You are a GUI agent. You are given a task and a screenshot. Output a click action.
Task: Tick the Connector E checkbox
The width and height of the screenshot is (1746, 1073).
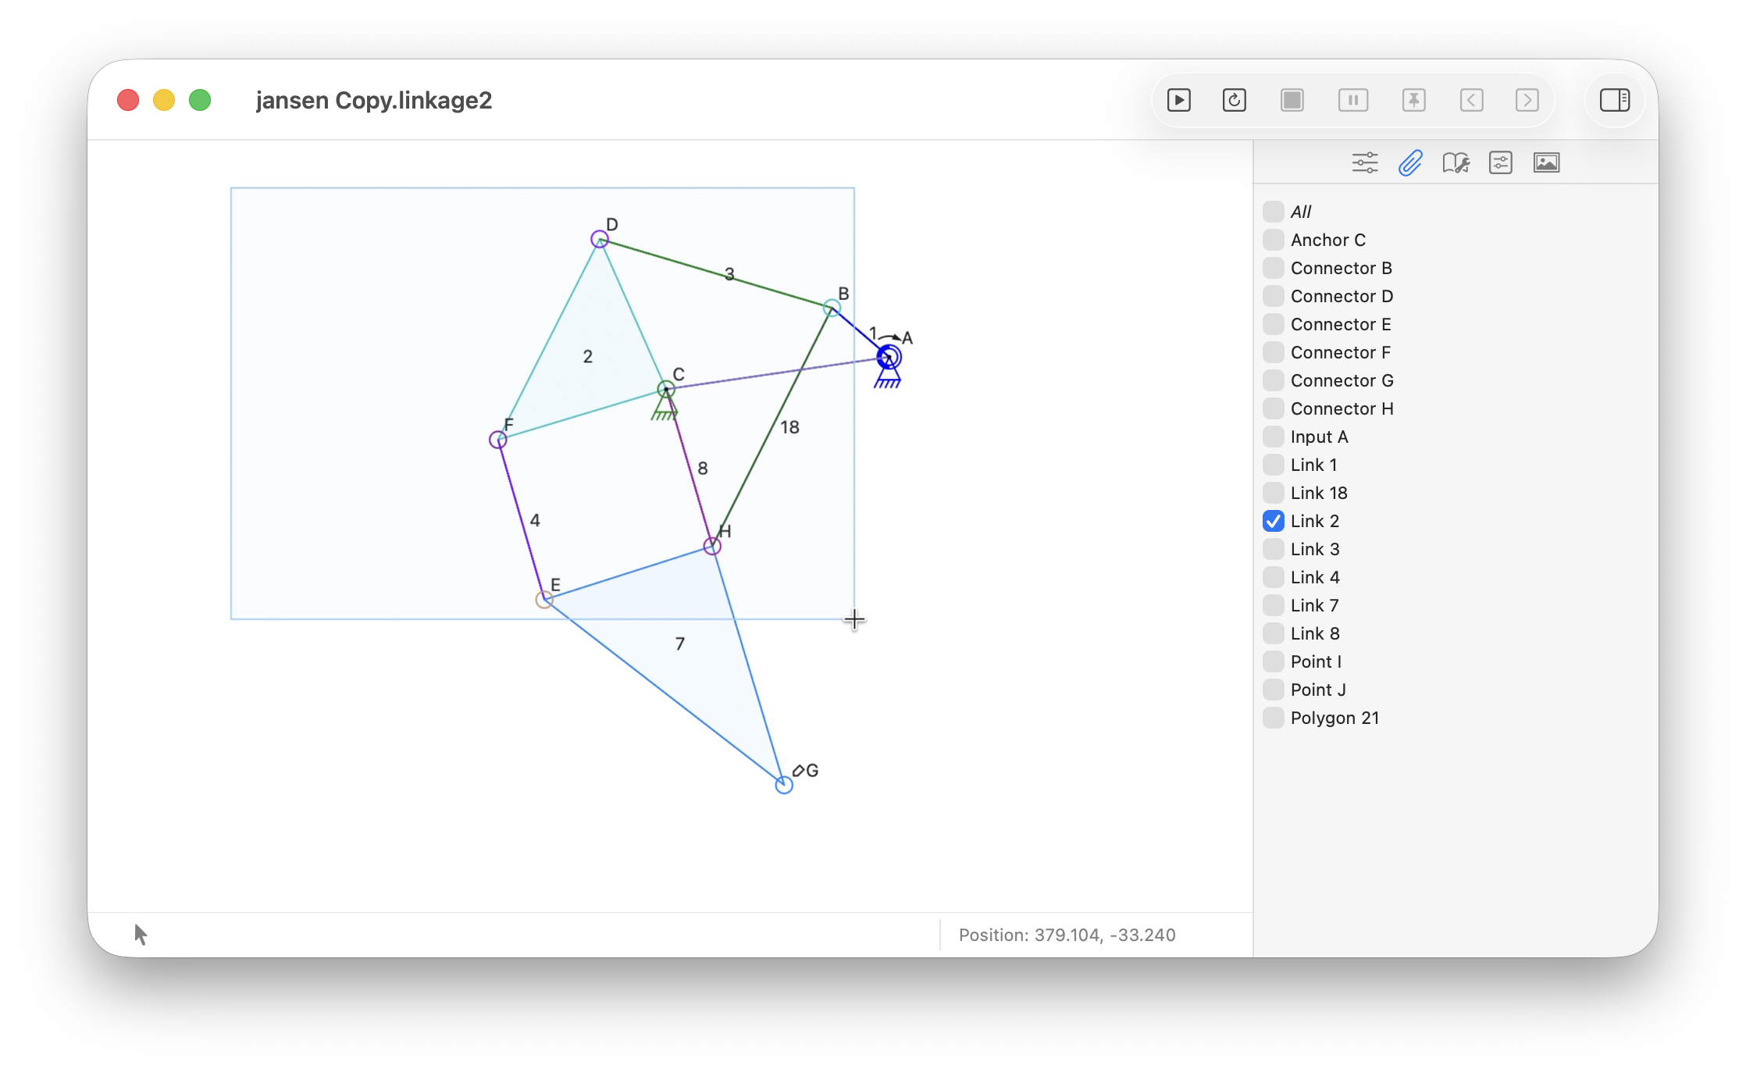pyautogui.click(x=1274, y=324)
